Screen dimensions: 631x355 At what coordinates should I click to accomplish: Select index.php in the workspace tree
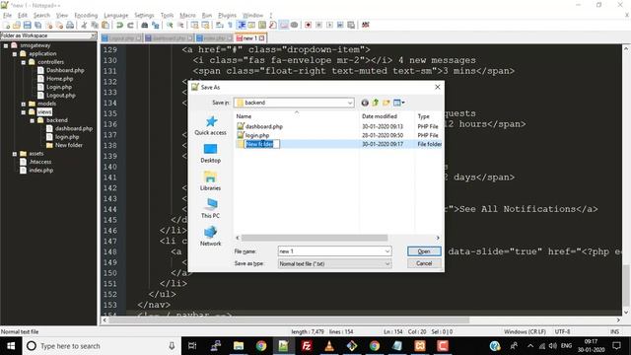pyautogui.click(x=41, y=171)
